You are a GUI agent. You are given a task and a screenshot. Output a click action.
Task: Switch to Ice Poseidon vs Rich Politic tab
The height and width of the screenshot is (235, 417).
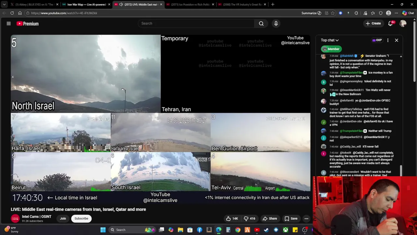[x=190, y=5]
